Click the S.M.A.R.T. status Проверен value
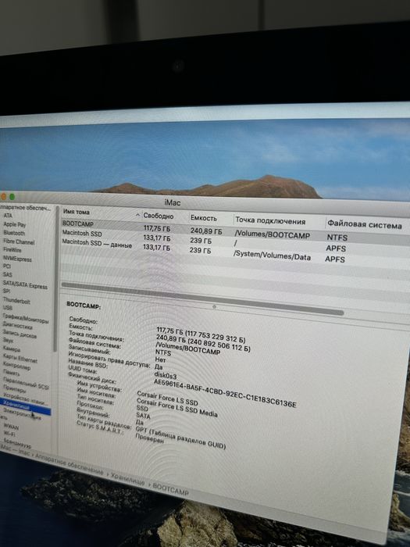Image resolution: width=410 pixels, height=547 pixels. 149,438
